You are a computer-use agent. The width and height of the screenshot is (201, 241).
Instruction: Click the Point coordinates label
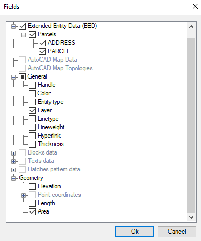[x=59, y=195]
